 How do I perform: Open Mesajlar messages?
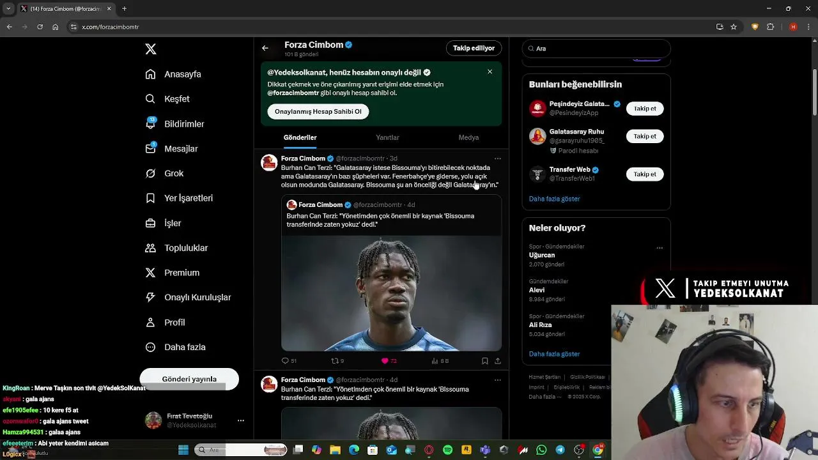click(x=171, y=149)
